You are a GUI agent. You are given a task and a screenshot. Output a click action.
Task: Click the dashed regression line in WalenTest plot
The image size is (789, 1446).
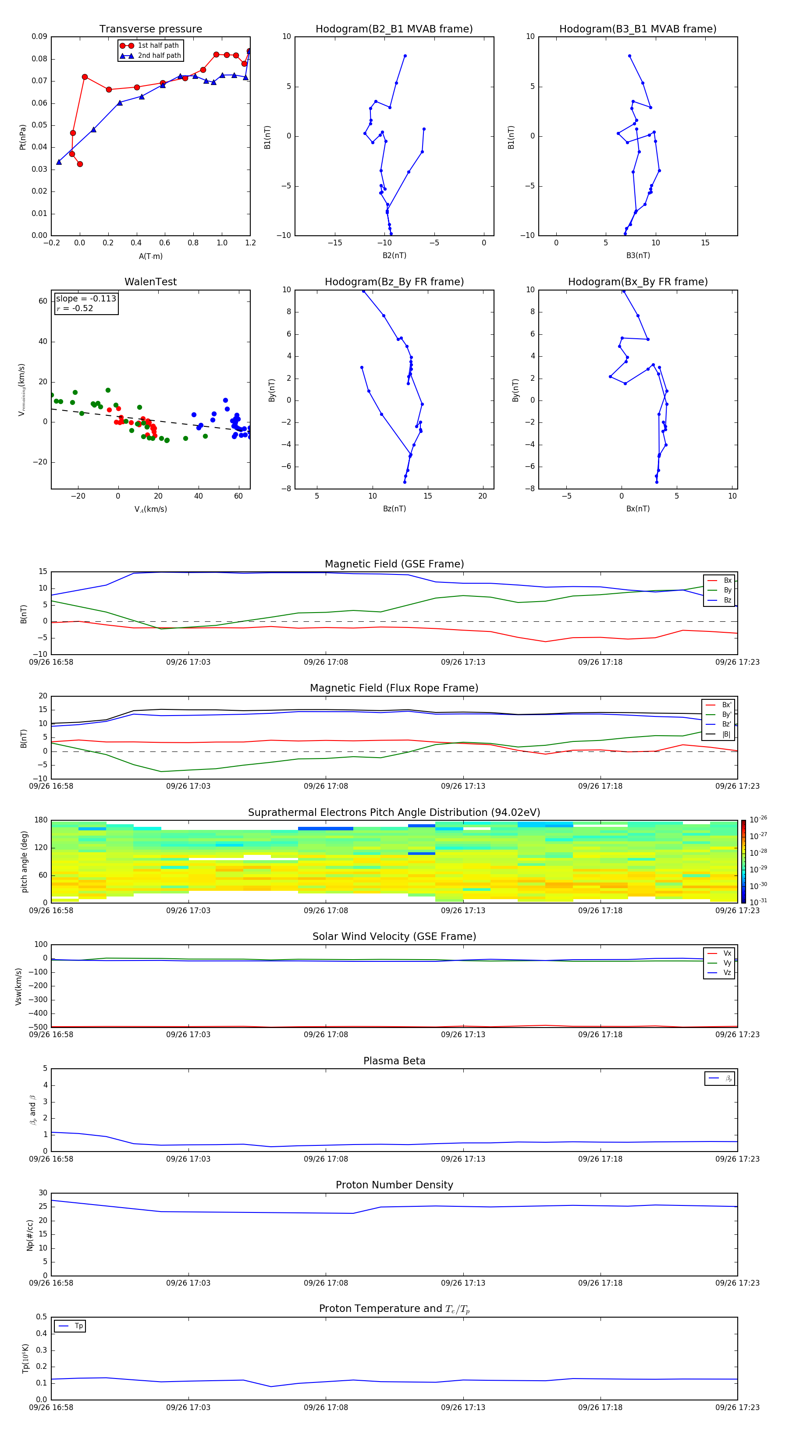[x=150, y=420]
